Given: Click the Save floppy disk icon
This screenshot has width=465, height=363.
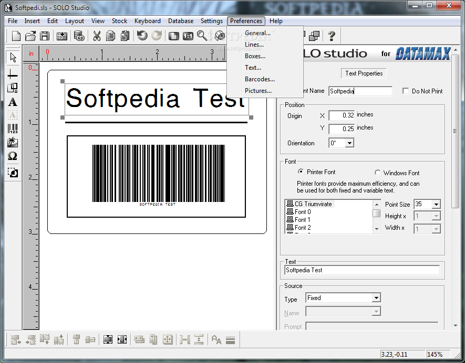Looking at the screenshot, I should coord(45,36).
